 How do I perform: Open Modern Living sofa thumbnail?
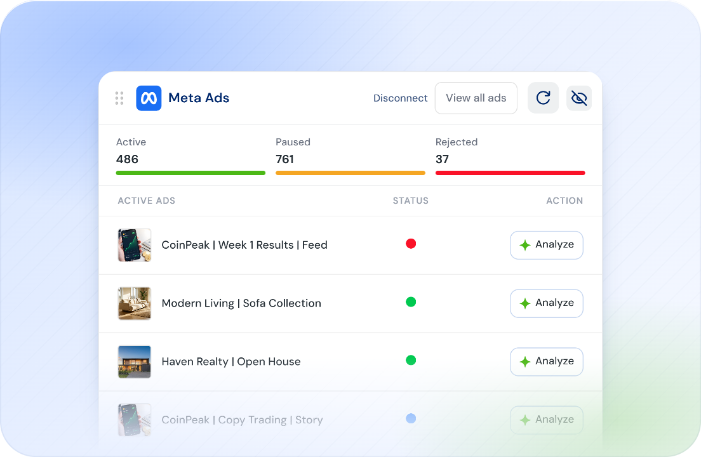coord(135,303)
